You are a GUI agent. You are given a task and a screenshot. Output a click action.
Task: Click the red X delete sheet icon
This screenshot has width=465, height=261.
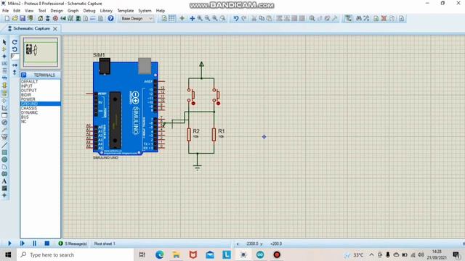(384, 18)
